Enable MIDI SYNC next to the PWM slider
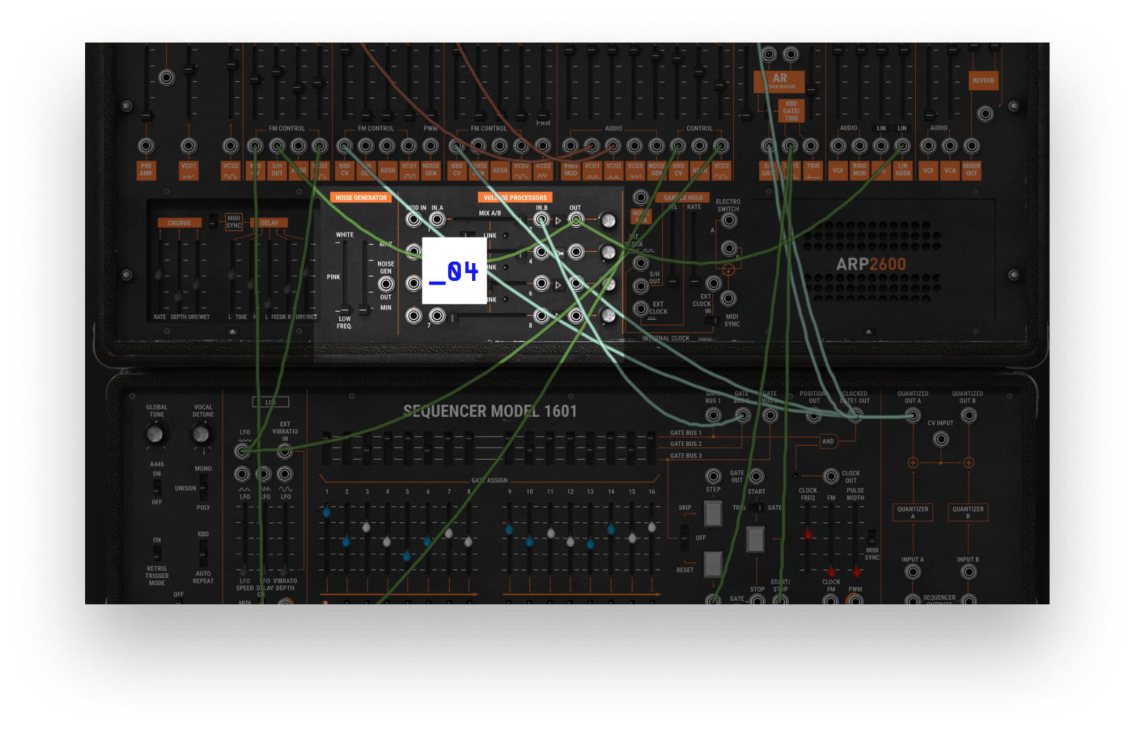 tap(871, 538)
